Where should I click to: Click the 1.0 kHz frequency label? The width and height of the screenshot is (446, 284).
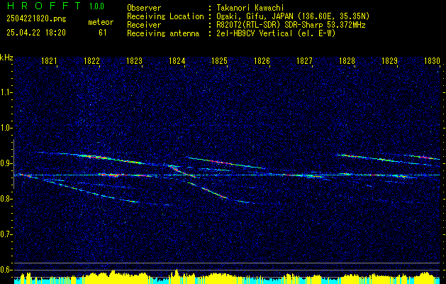tap(6, 128)
